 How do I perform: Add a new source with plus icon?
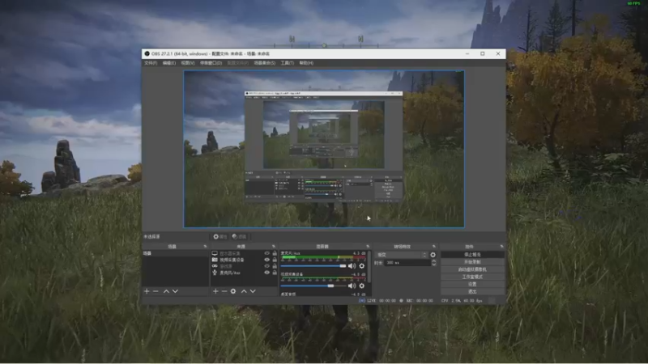coord(215,291)
